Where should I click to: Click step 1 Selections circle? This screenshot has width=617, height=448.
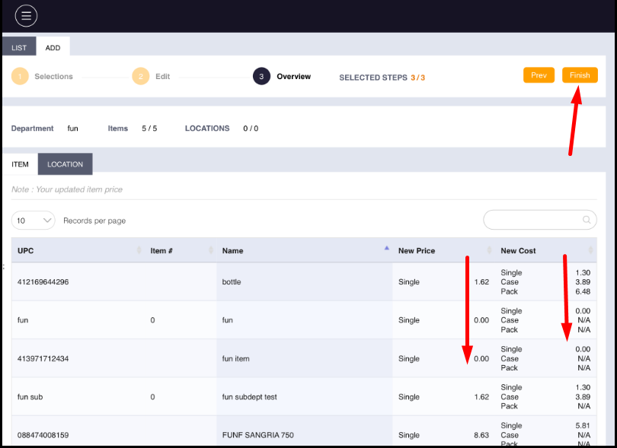click(x=20, y=77)
